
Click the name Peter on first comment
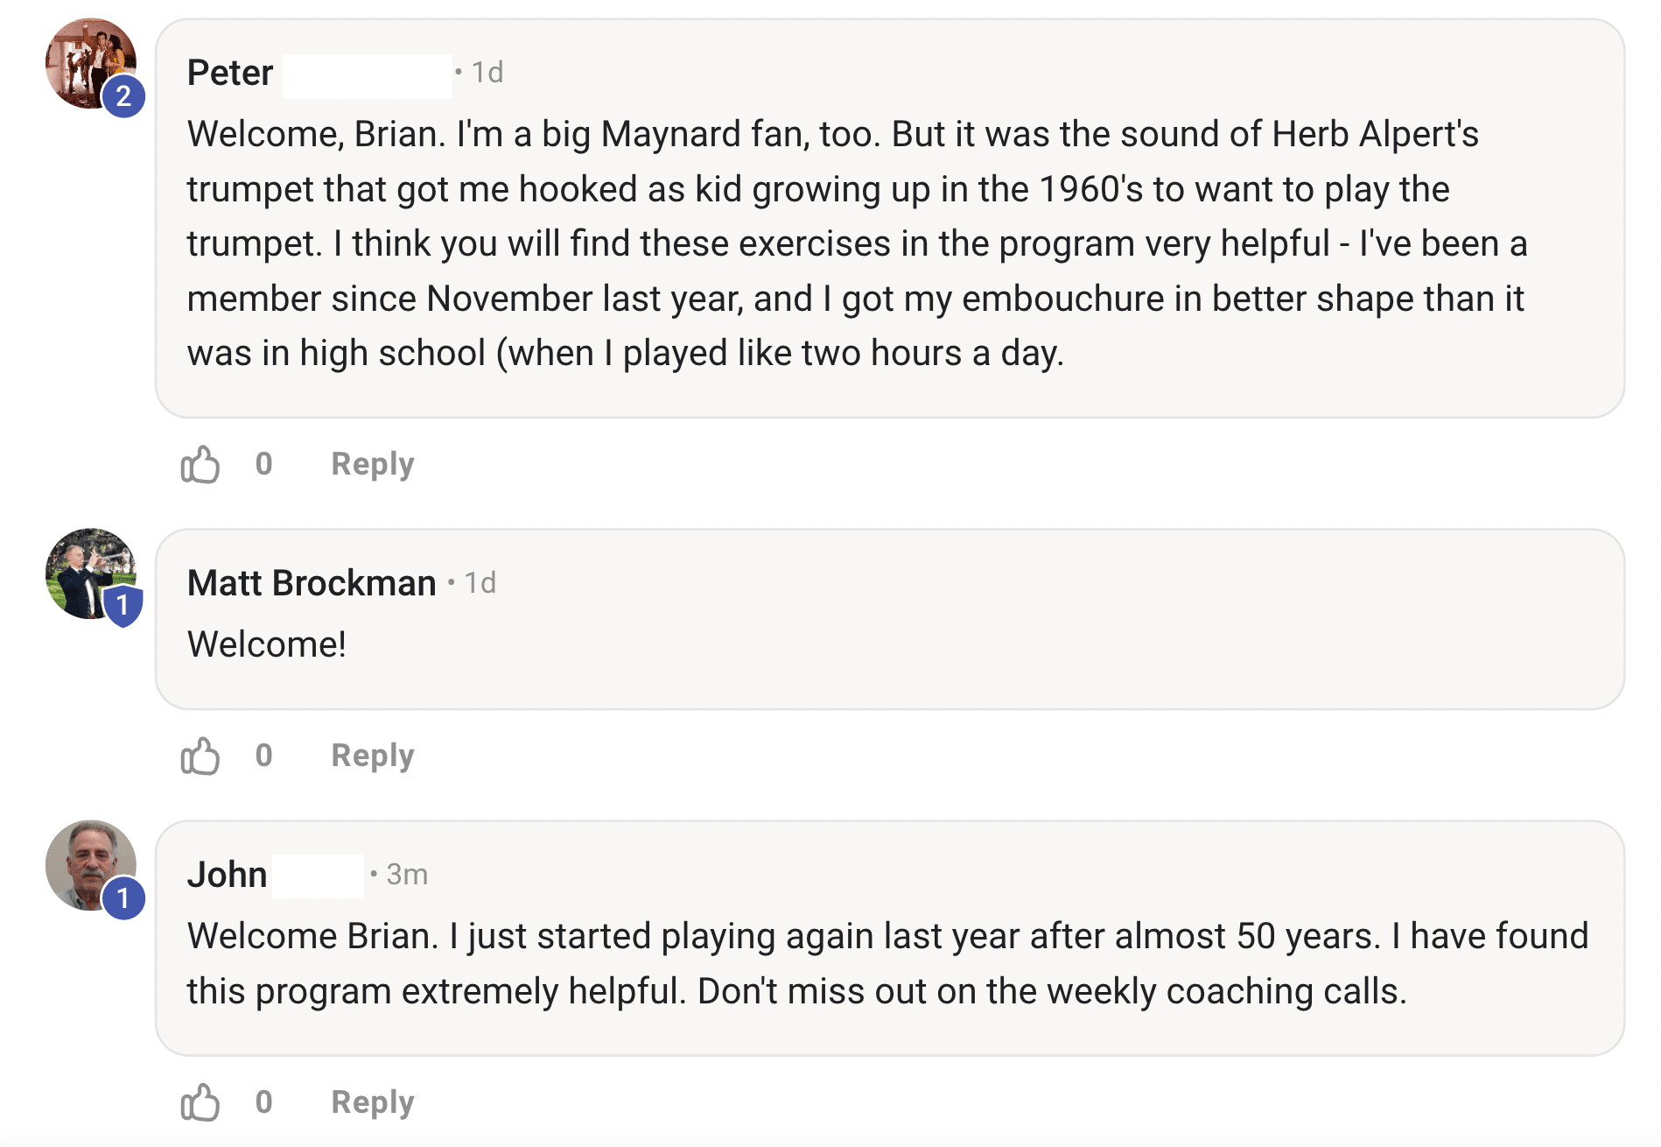click(x=230, y=73)
